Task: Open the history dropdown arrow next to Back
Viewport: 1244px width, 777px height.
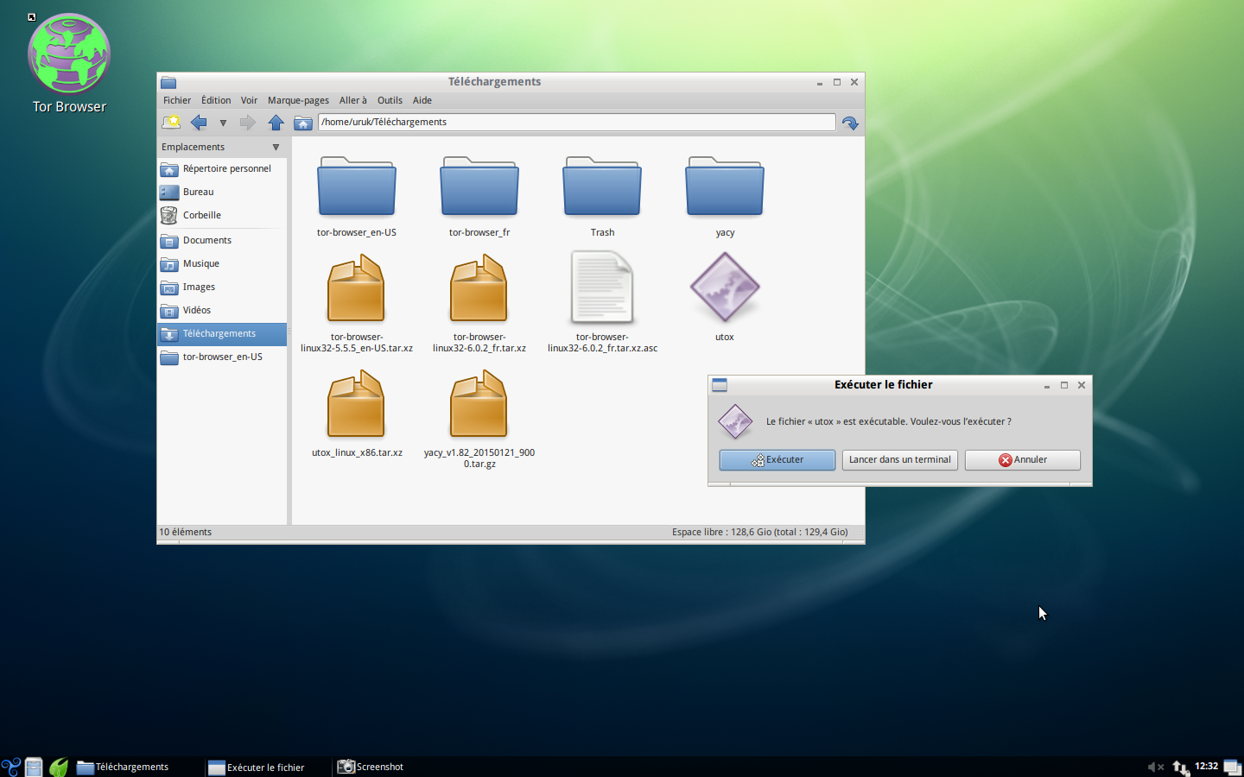Action: pos(223,123)
